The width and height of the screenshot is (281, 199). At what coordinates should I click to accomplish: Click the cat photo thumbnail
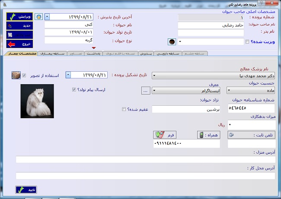[x=37, y=101]
